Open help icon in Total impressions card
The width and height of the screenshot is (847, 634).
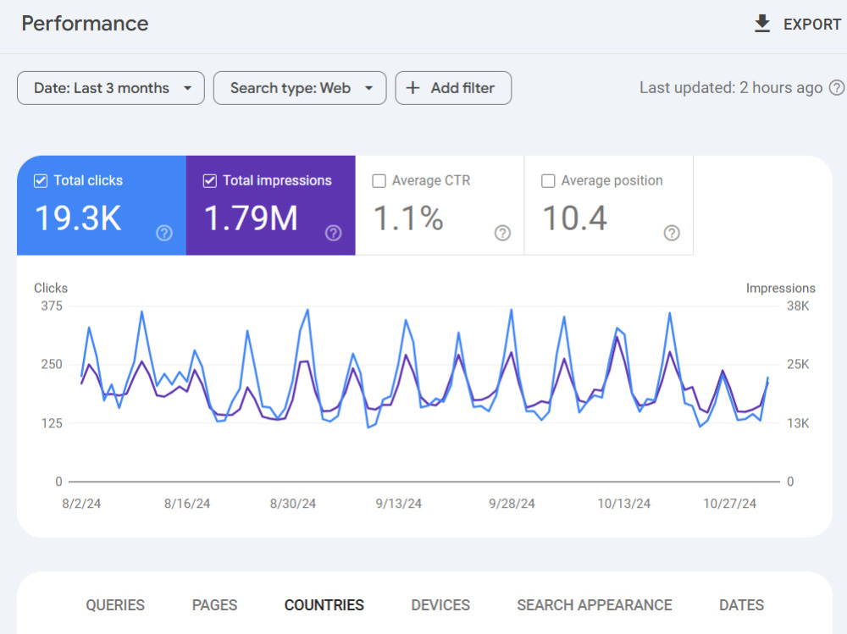(x=333, y=233)
